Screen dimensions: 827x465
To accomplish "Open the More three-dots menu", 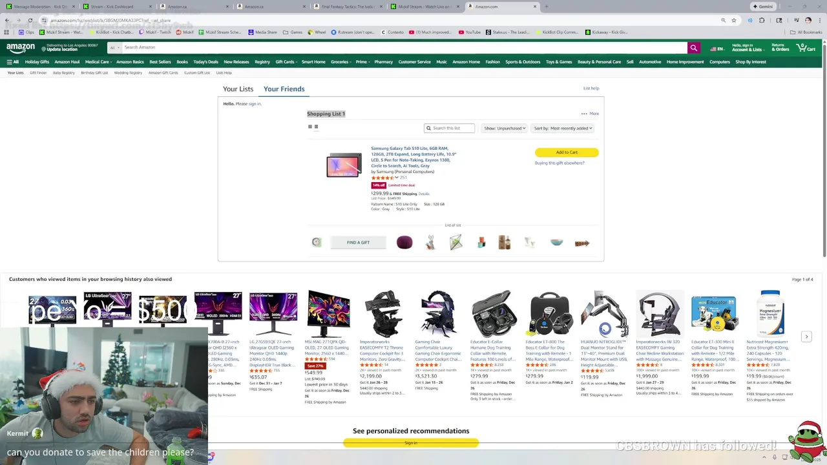I will coord(589,114).
